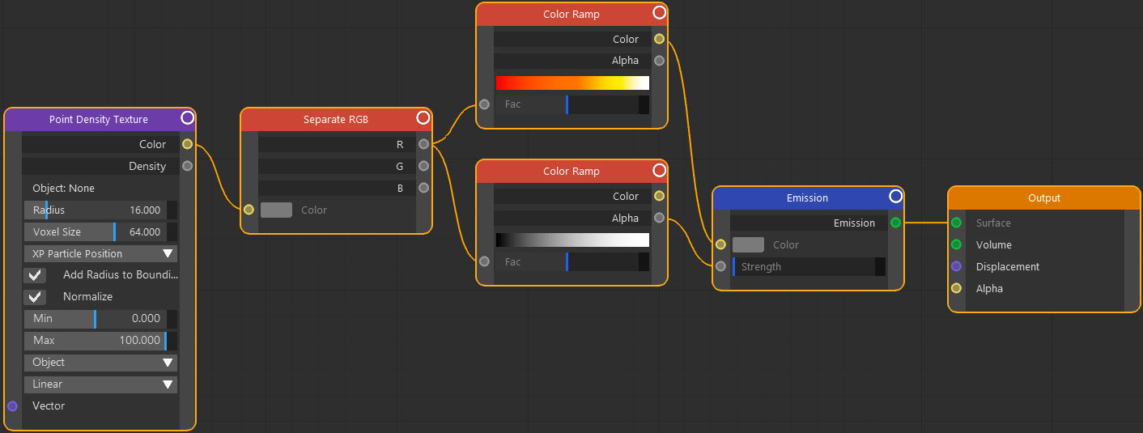Click the Emission node Color input socket

720,244
